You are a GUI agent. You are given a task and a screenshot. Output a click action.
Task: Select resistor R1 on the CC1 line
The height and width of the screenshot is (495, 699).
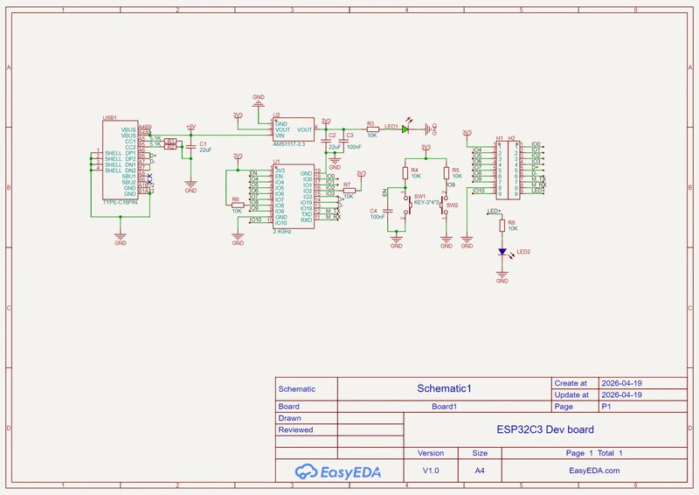click(170, 141)
